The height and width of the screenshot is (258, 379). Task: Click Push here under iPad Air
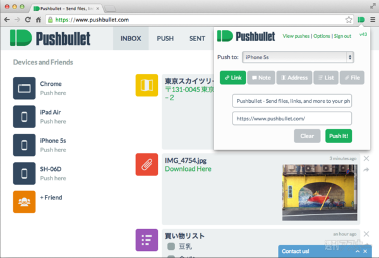(53, 121)
